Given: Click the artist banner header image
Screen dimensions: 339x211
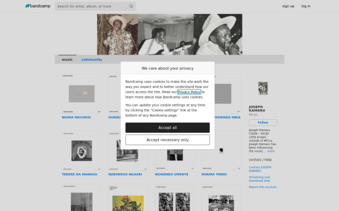Looking at the screenshot, I should coord(169,34).
